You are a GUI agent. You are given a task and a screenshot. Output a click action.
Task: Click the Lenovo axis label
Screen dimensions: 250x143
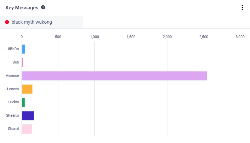(13, 89)
